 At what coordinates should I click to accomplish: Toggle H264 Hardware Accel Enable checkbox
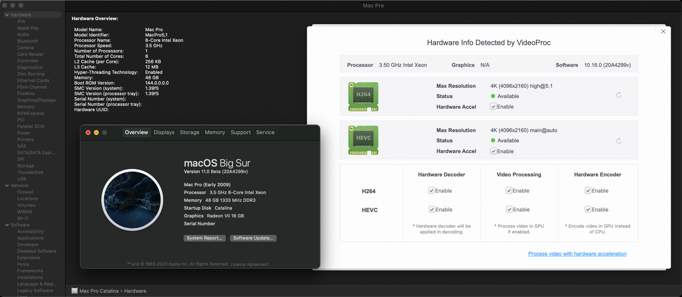pyautogui.click(x=493, y=106)
